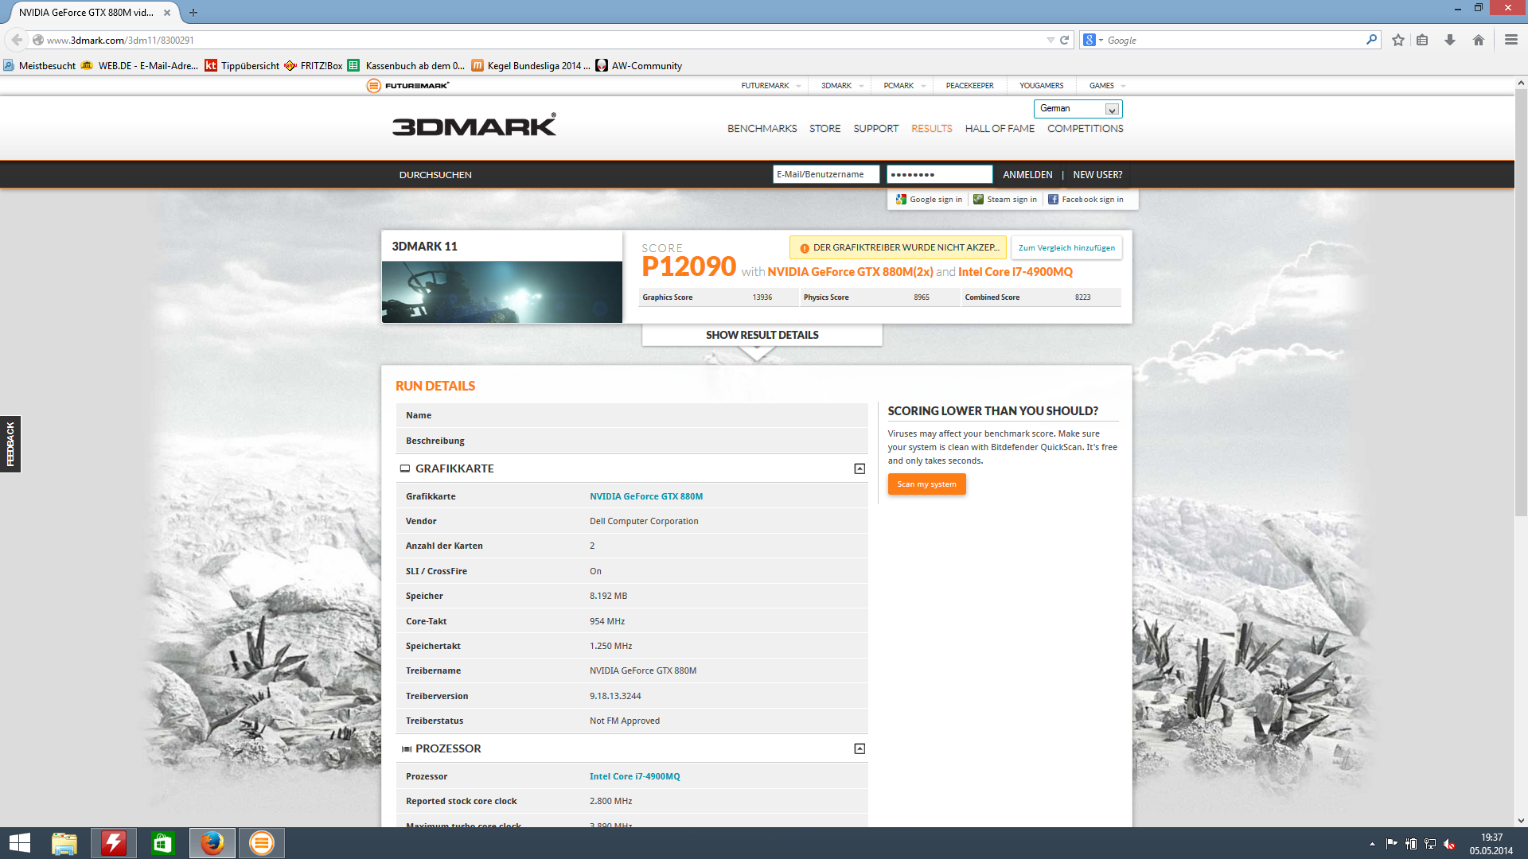
Task: Click the browser back arrow button
Action: pyautogui.click(x=17, y=40)
